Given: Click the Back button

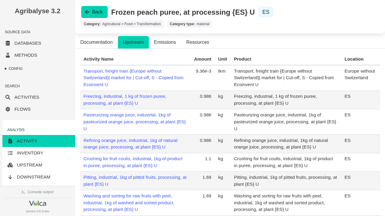Looking at the screenshot, I should coord(94,12).
